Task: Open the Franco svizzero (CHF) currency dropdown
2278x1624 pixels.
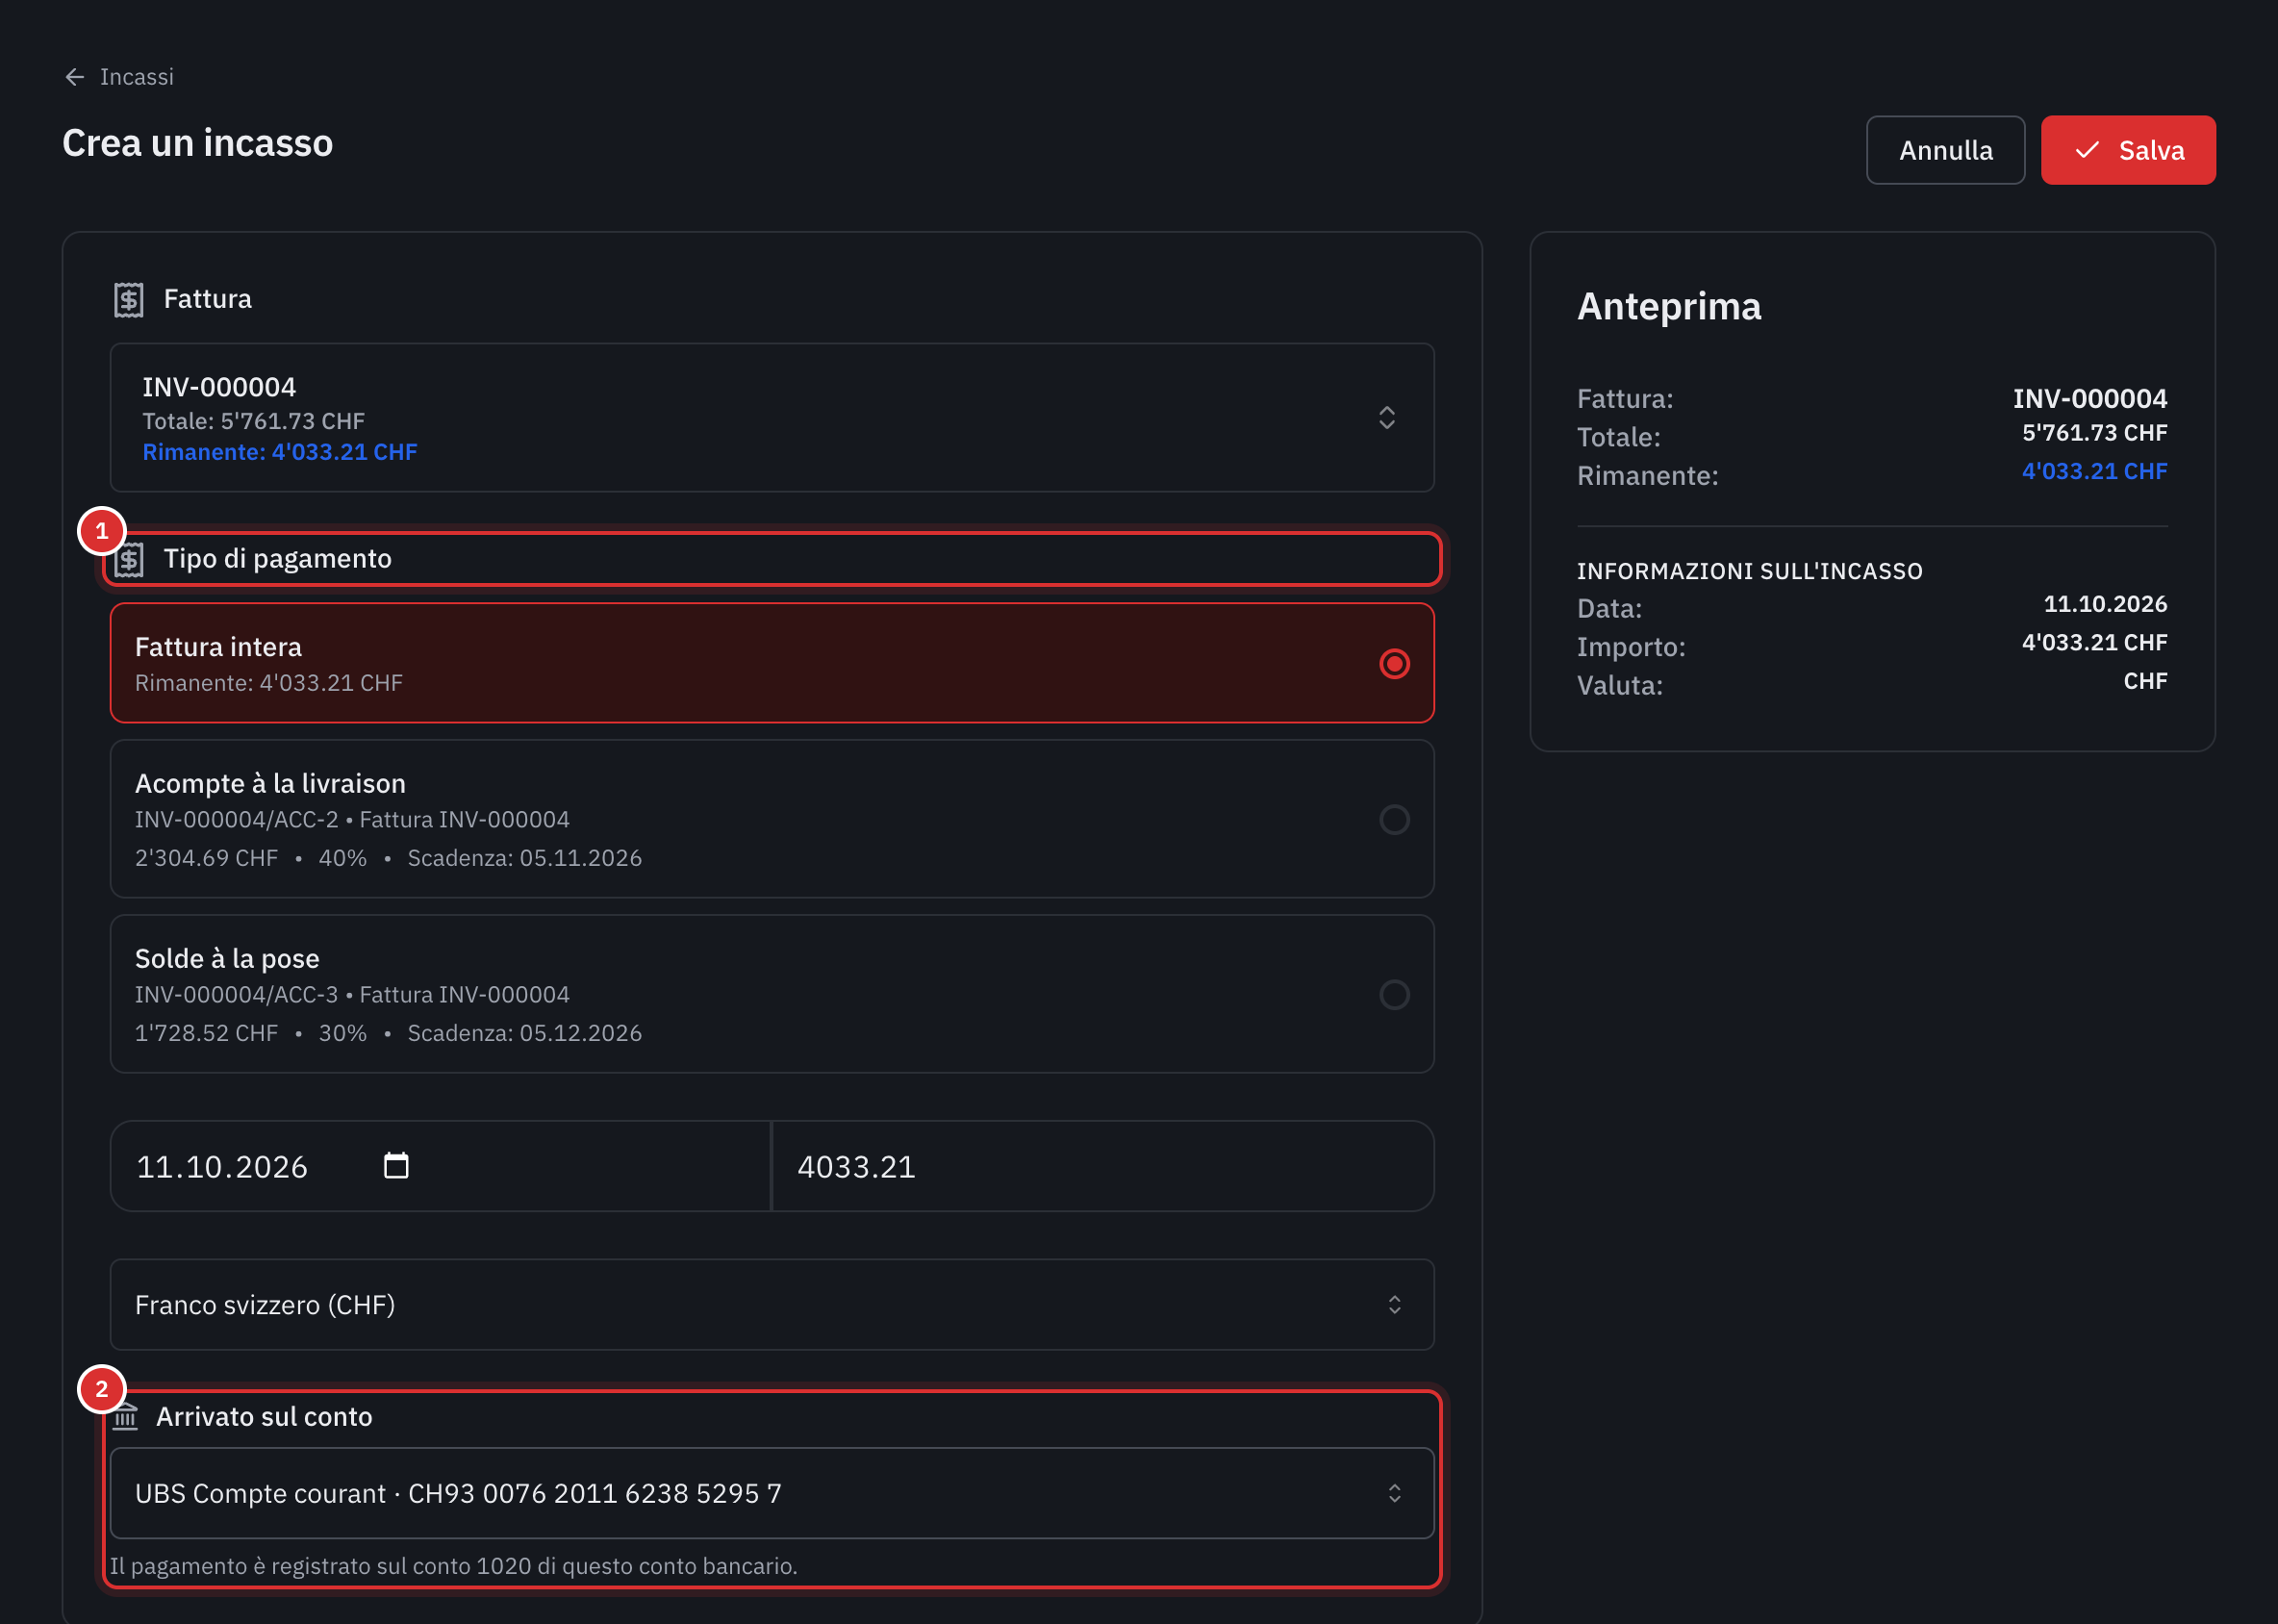Action: [772, 1305]
